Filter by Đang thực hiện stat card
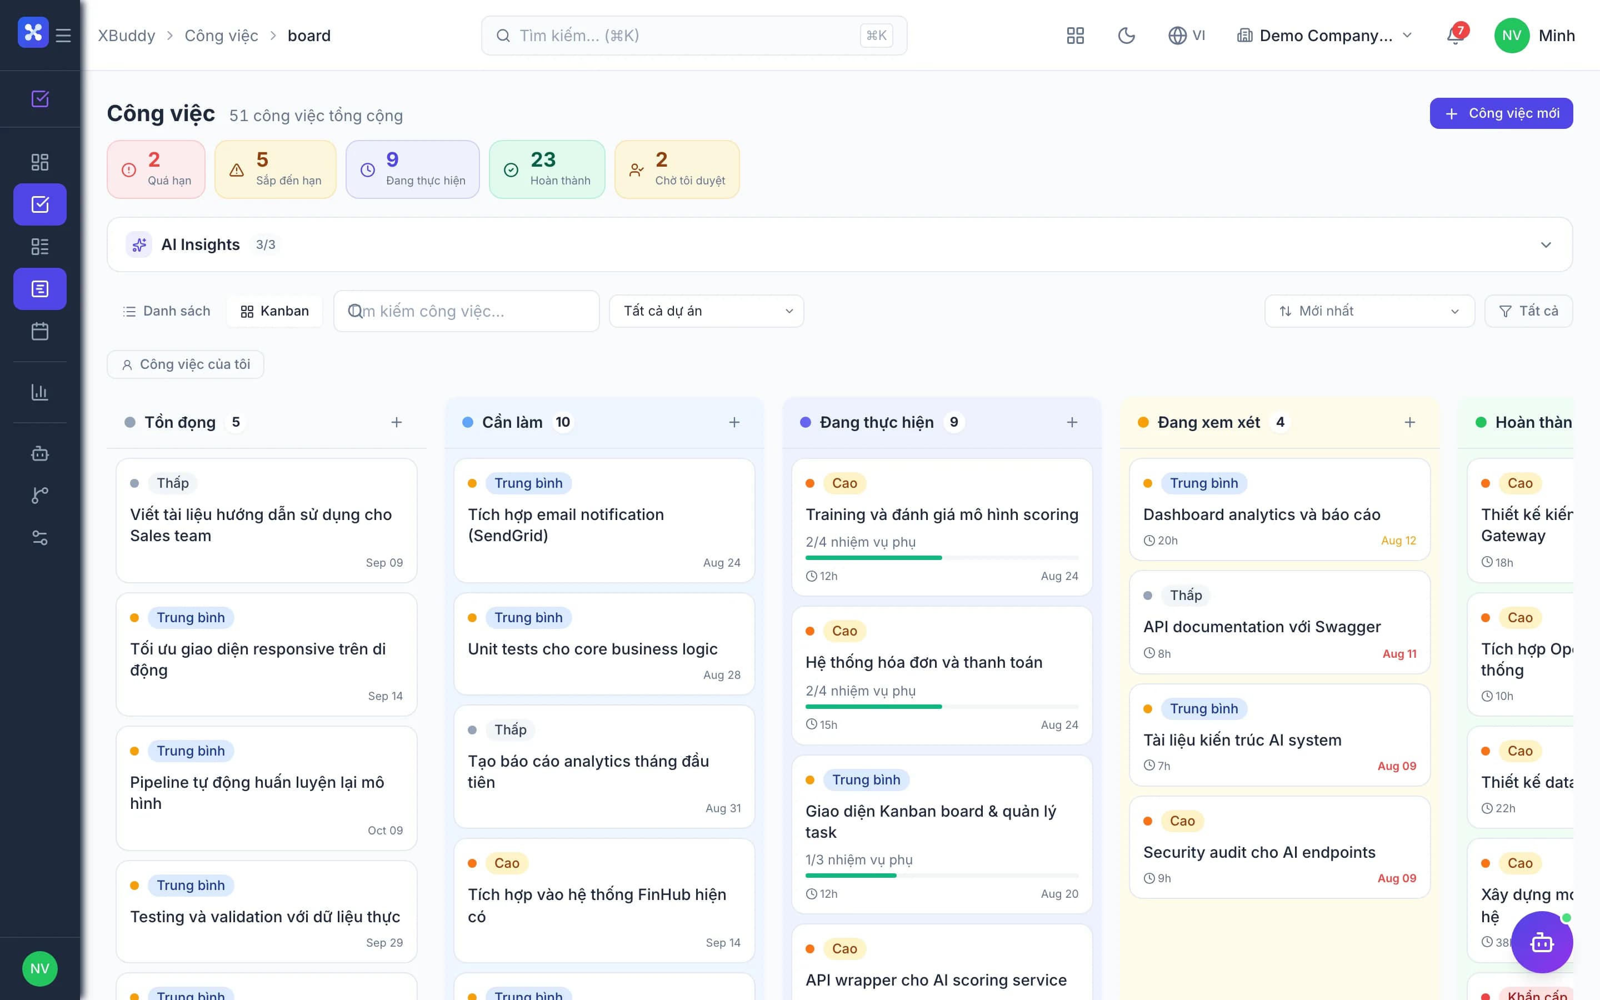The width and height of the screenshot is (1600, 1000). [413, 169]
